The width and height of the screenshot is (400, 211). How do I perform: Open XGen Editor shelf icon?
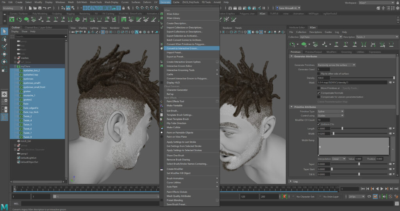click(x=12, y=20)
